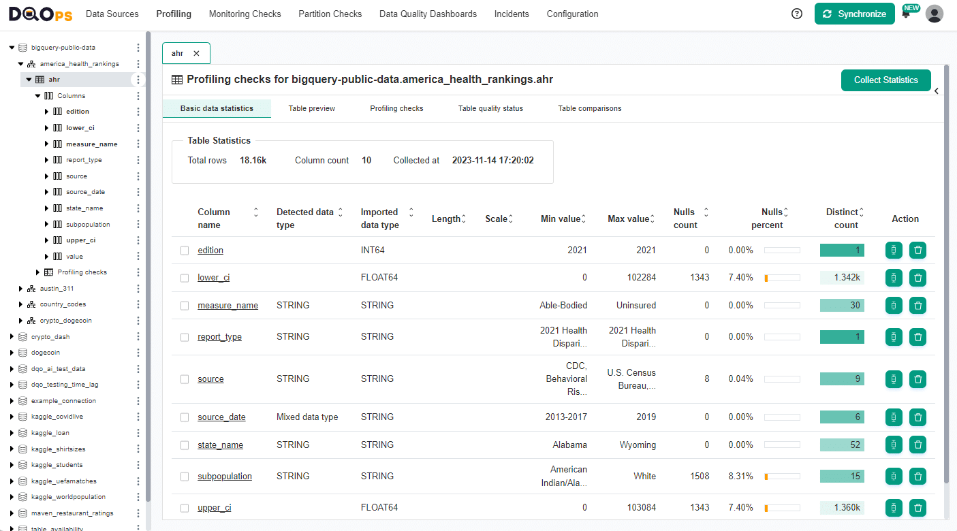Image resolution: width=957 pixels, height=531 pixels.
Task: Switch to Table preview tab
Action: 312,108
